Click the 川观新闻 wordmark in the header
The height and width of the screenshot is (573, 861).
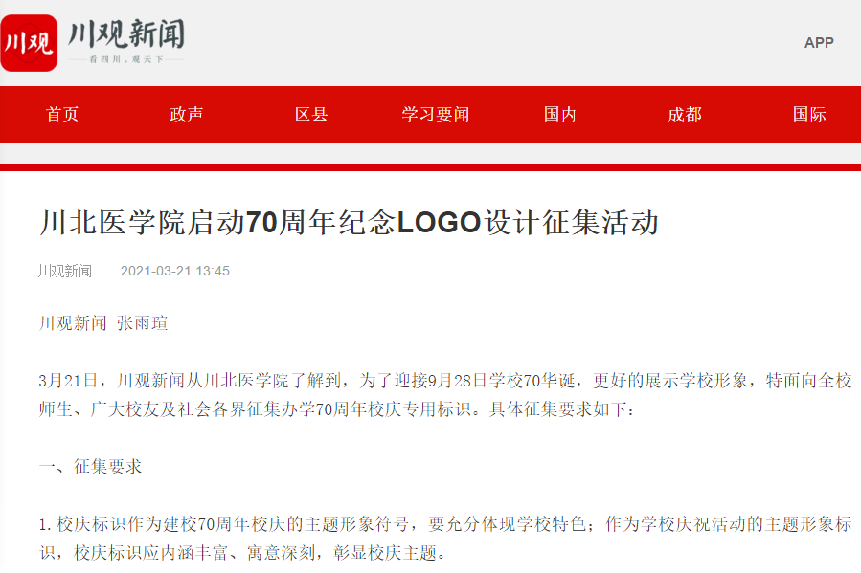126,34
